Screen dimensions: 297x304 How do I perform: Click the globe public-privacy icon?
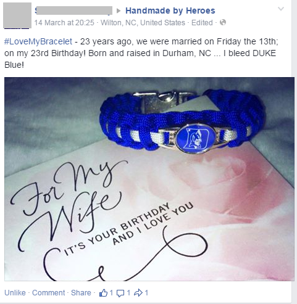pyautogui.click(x=223, y=22)
